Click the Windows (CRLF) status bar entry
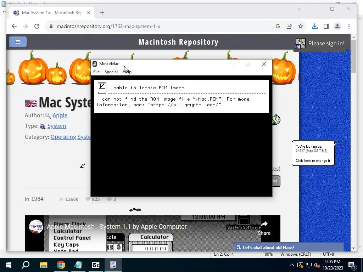This screenshot has width=363, height=272. (x=296, y=254)
